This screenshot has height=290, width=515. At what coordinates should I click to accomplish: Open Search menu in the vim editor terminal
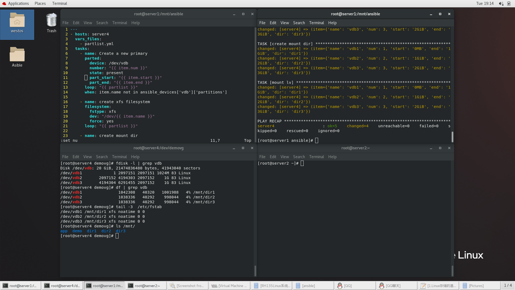coord(102,23)
